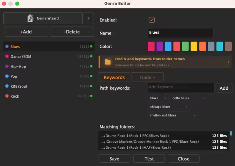Remove the 'blues' keyword with its x

tap(165, 98)
